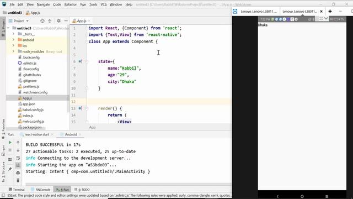Select .prettierrc.js file
Viewport: 353px width, 199px height.
pos(31,86)
